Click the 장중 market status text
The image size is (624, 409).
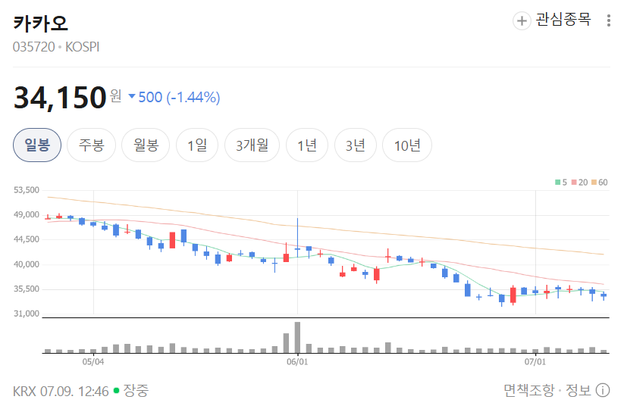pos(136,390)
